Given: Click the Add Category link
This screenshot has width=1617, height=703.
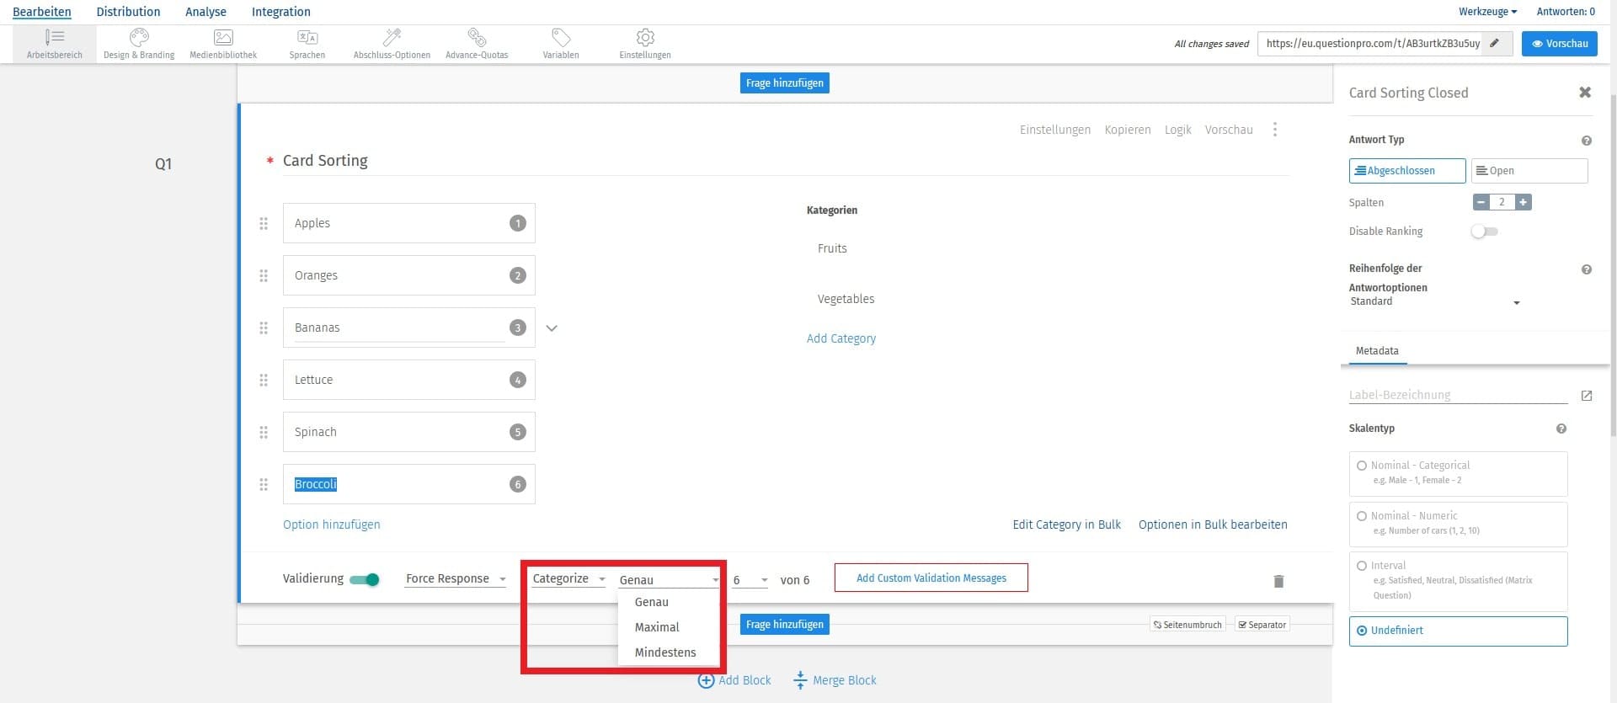Looking at the screenshot, I should tap(841, 338).
